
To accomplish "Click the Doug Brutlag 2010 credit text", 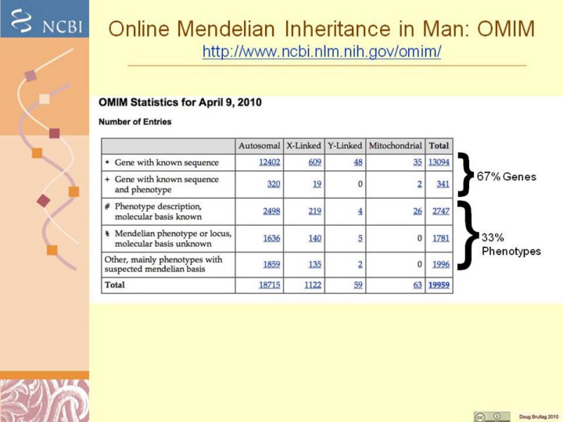I will [539, 417].
